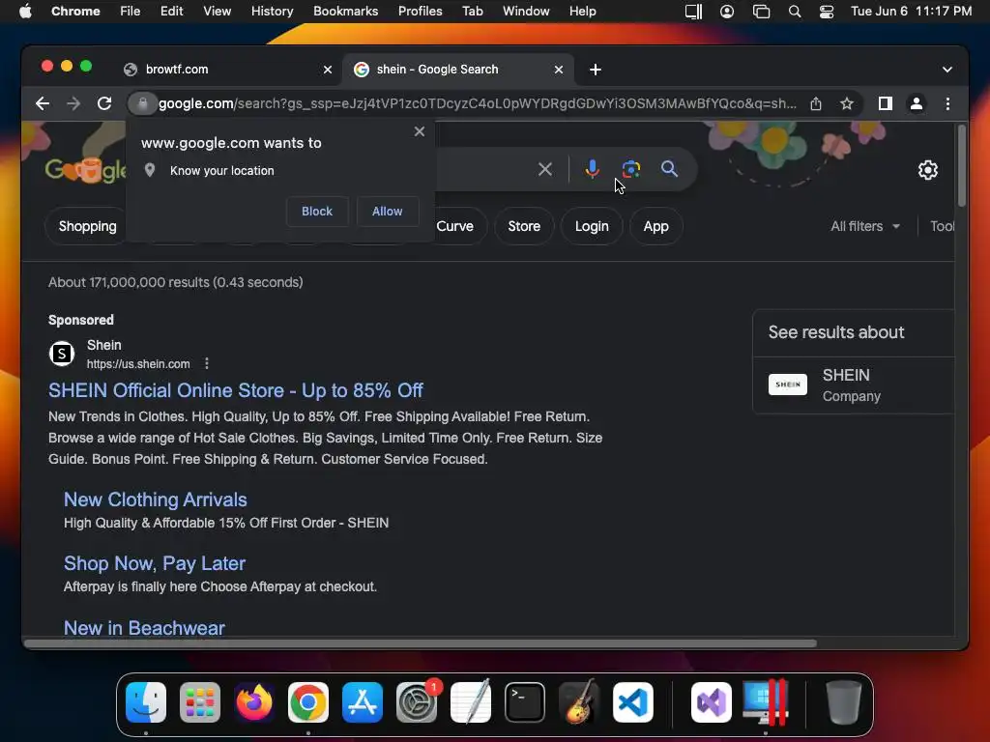This screenshot has height=742, width=990.
Task: Submit search with magnifier icon
Action: [669, 169]
